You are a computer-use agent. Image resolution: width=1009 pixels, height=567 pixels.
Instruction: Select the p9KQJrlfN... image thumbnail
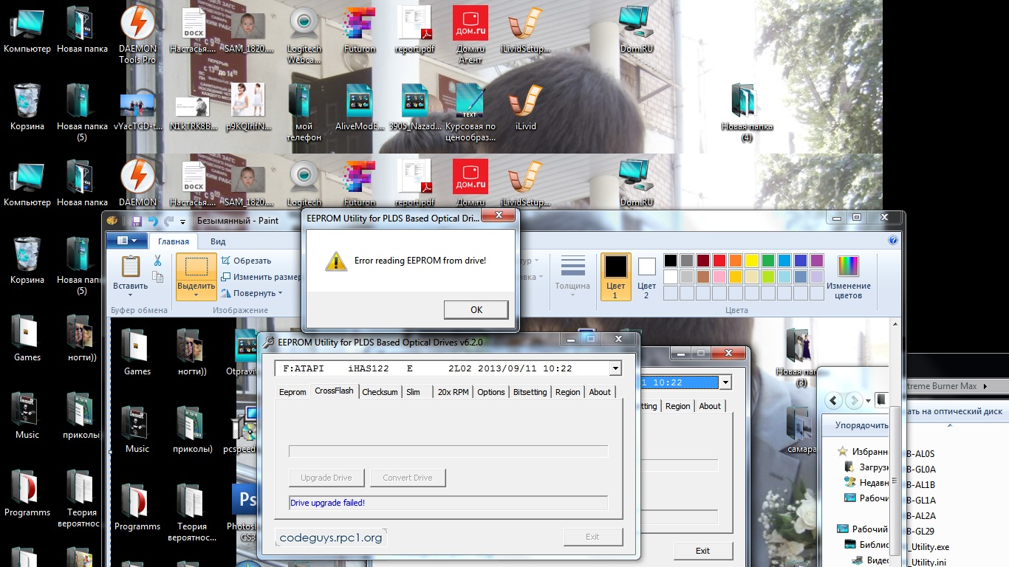point(248,107)
